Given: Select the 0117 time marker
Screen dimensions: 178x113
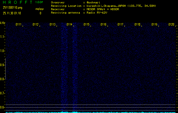Looking at the screenshot, I should (x=121, y=25).
